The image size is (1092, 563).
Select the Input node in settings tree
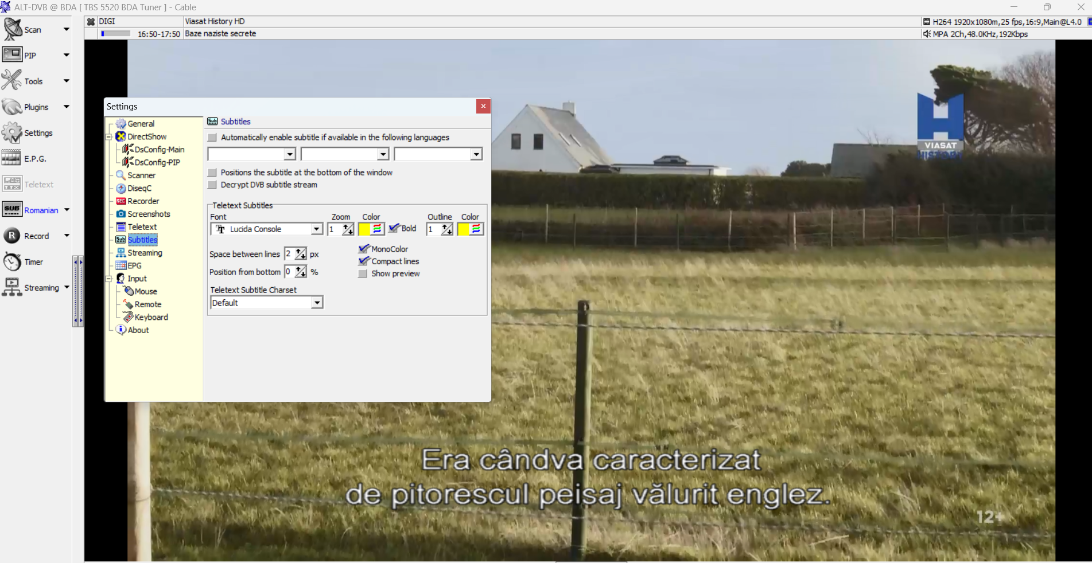point(137,278)
